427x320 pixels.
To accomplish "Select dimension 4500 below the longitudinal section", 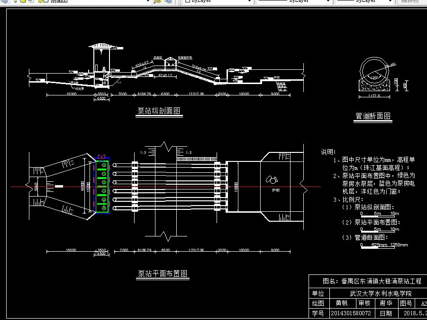I will pyautogui.click(x=101, y=98).
